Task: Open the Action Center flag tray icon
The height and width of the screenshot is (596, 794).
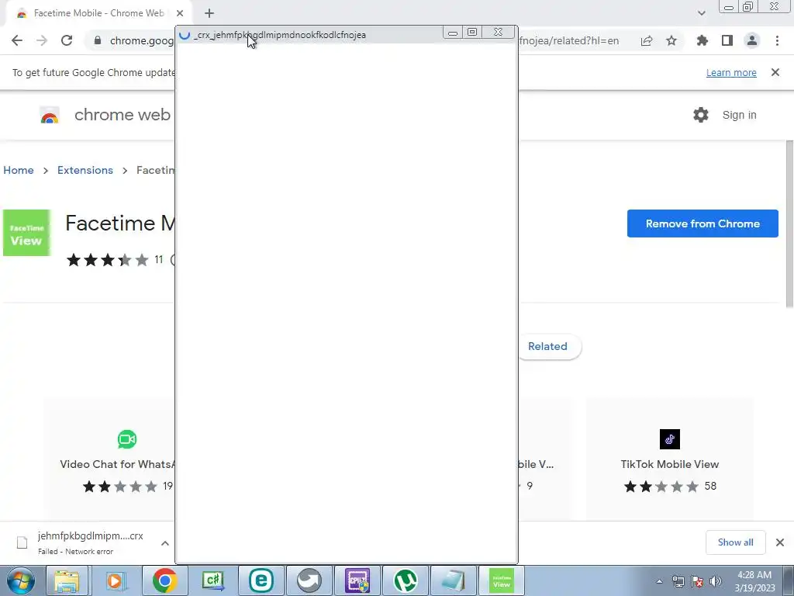Action: tap(697, 581)
